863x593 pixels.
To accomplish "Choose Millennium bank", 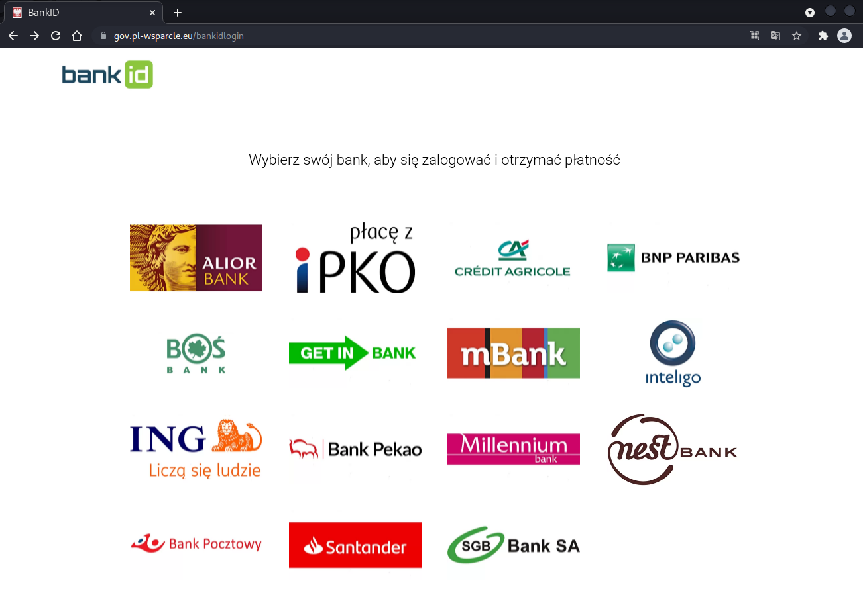I will pyautogui.click(x=514, y=449).
